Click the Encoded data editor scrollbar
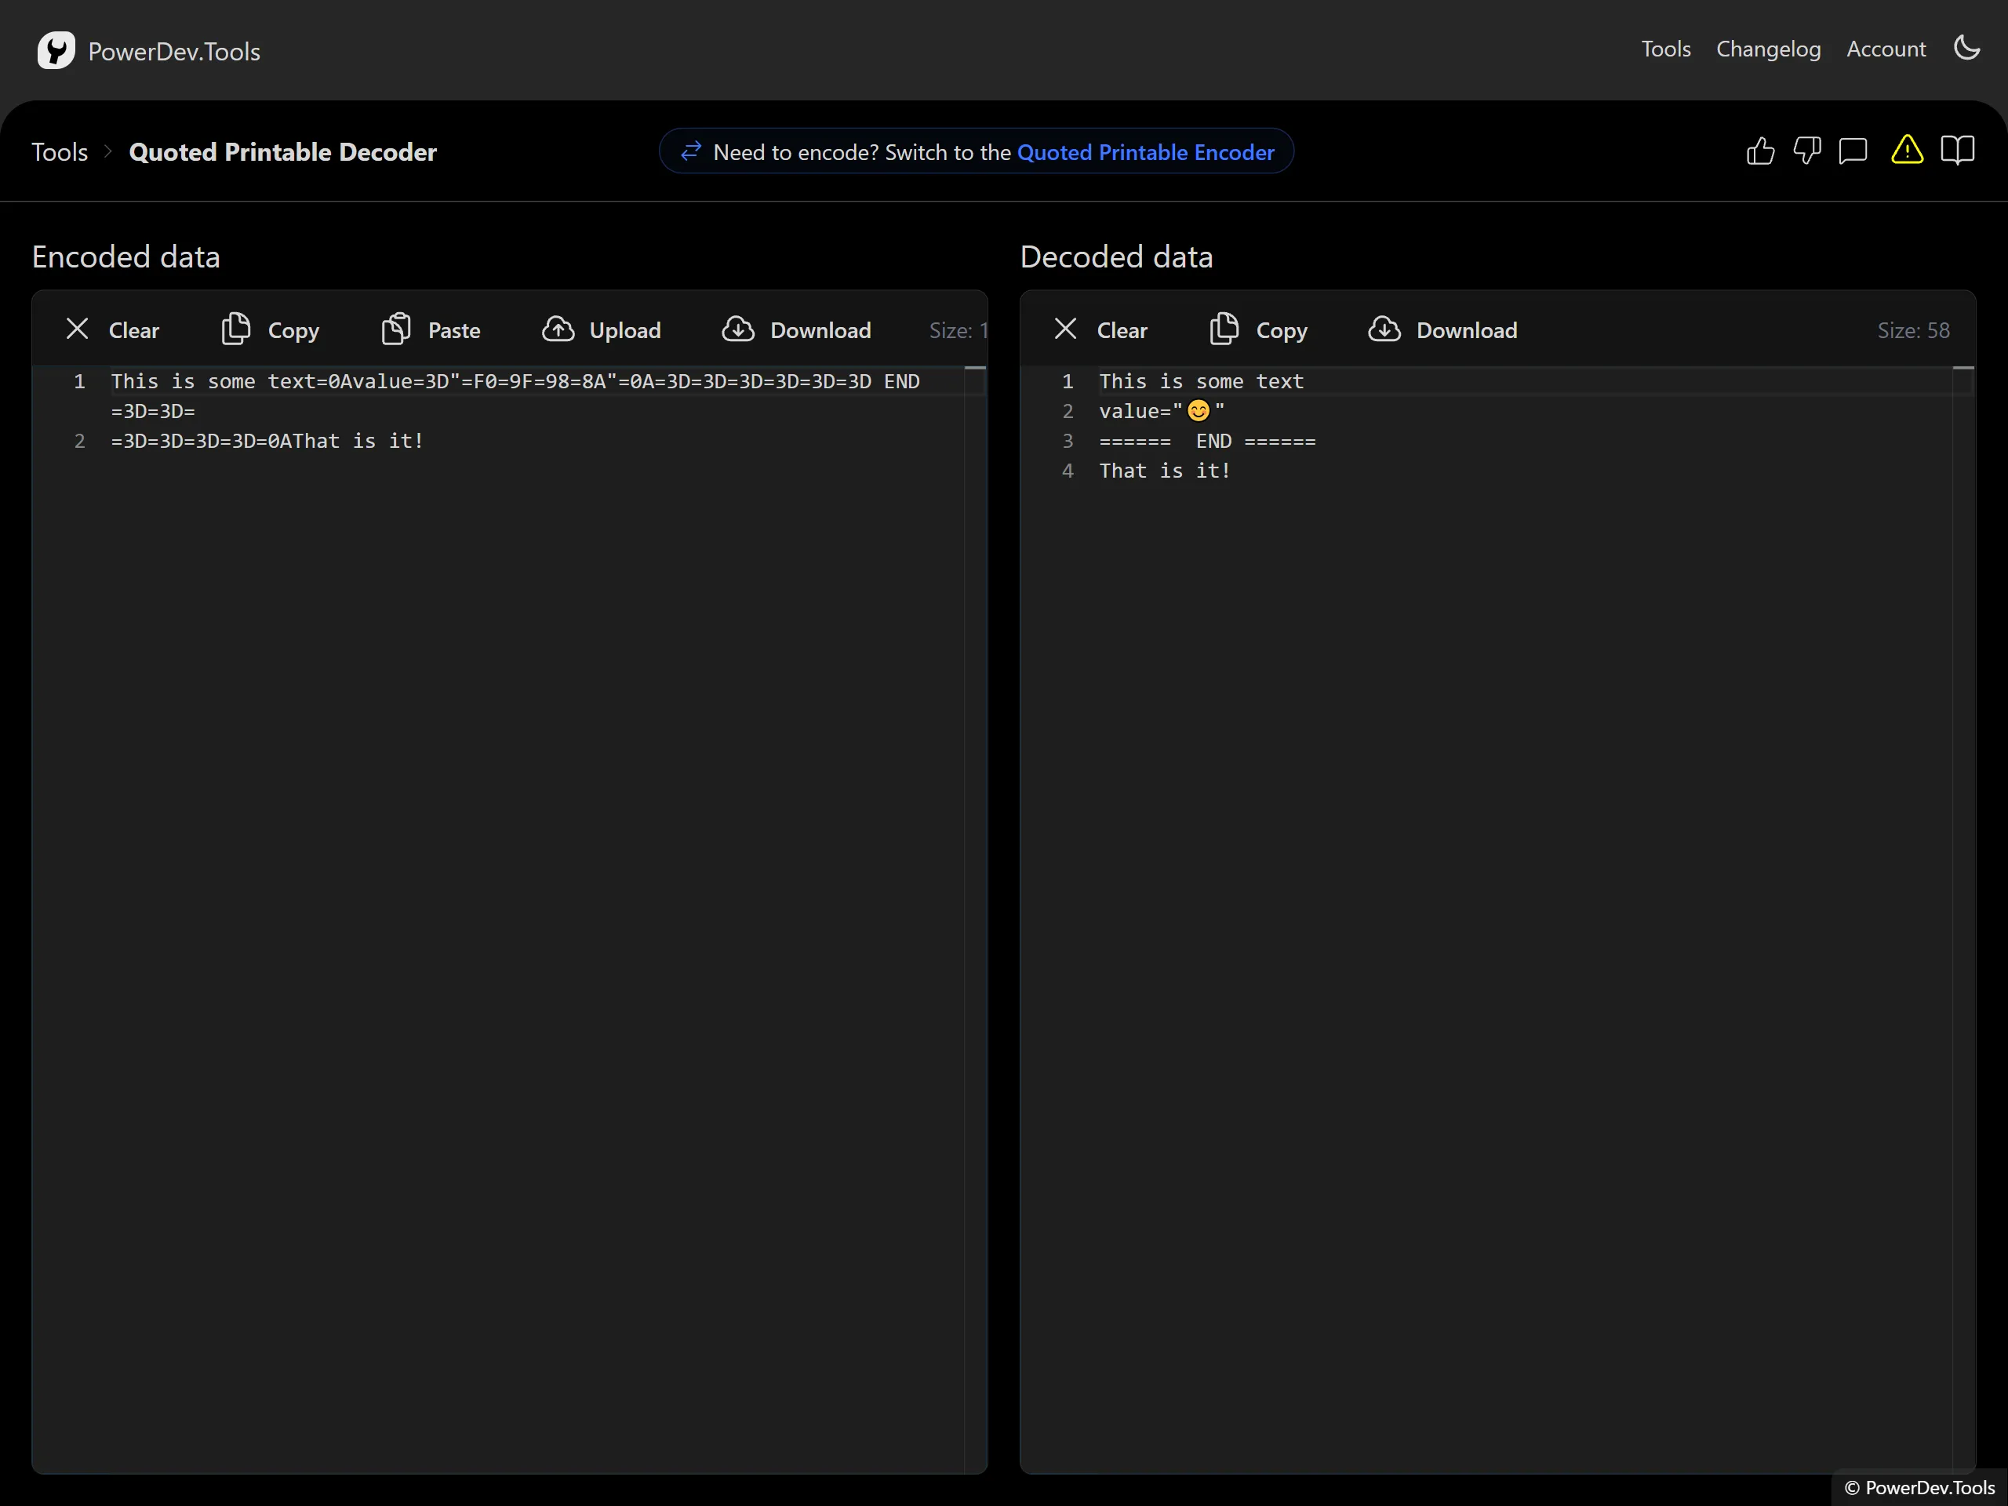Image resolution: width=2008 pixels, height=1506 pixels. pos(975,919)
